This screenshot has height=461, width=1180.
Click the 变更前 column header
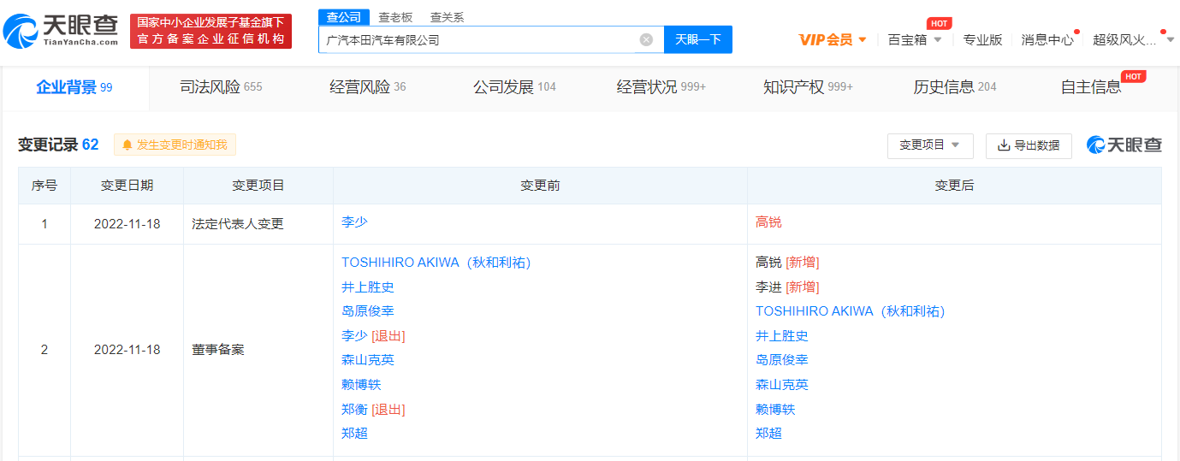click(x=540, y=186)
